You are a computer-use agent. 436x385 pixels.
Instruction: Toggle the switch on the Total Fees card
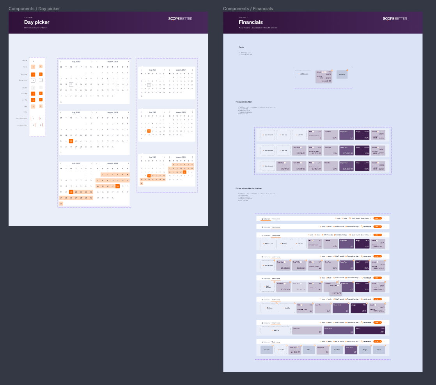pos(285,163)
